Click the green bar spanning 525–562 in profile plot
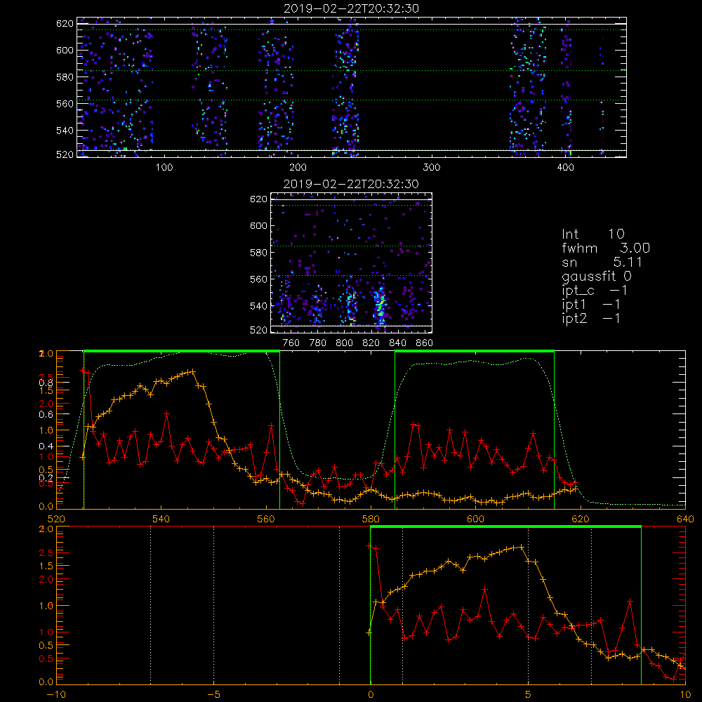702x702 pixels. tap(182, 351)
